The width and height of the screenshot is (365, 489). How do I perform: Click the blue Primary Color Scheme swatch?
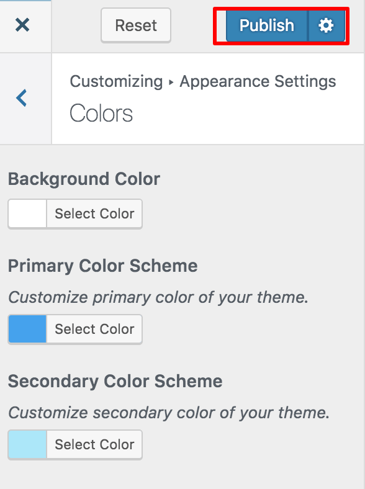(27, 329)
